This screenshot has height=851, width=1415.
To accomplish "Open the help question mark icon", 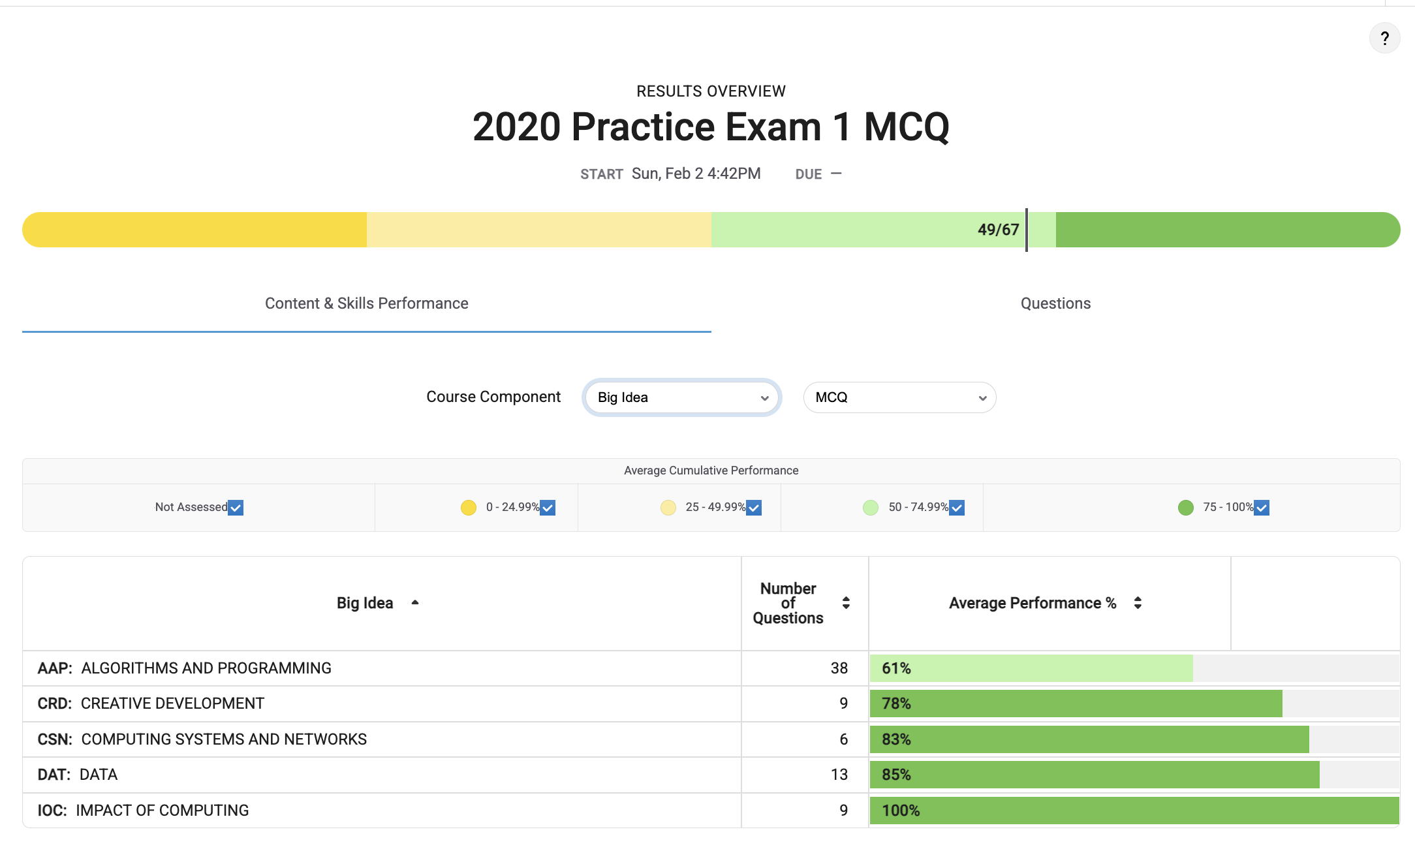I will (x=1384, y=39).
